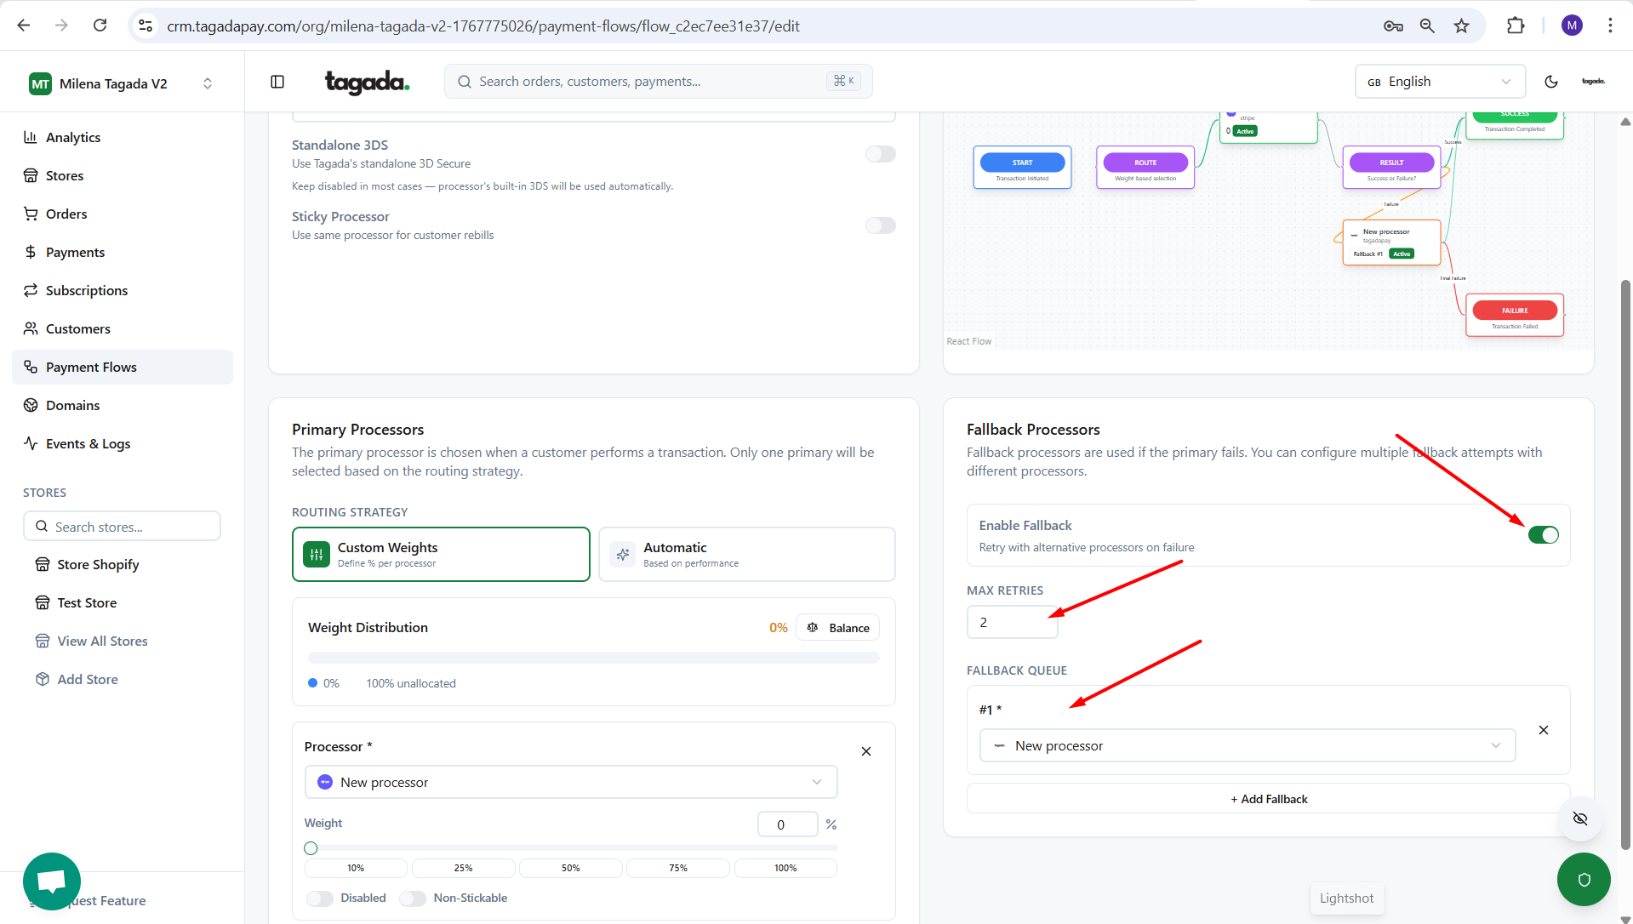Click the green shield icon button
The width and height of the screenshot is (1633, 924).
point(1583,879)
